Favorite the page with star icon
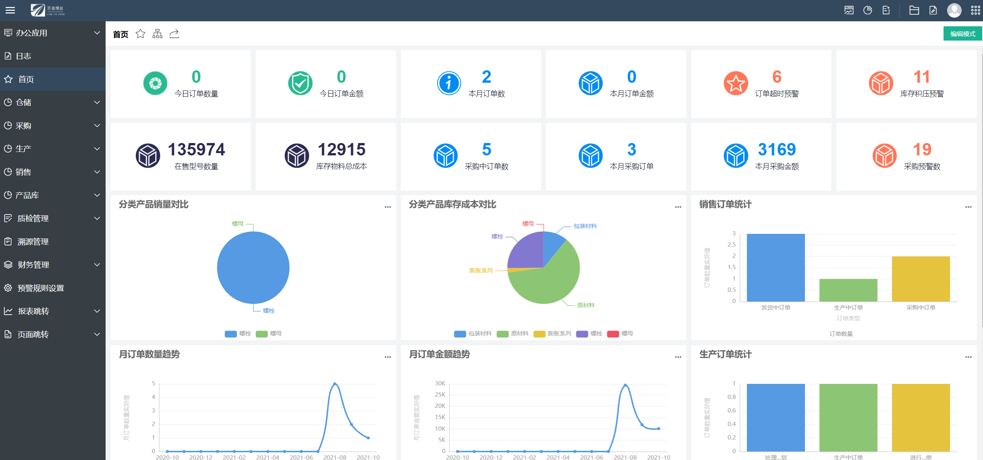Image resolution: width=983 pixels, height=460 pixels. pyautogui.click(x=140, y=34)
